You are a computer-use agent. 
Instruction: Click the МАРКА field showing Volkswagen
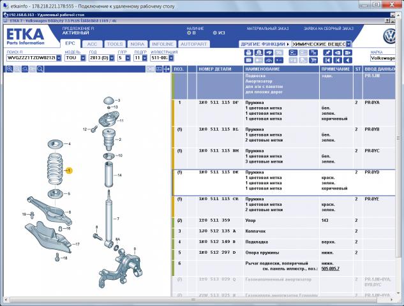click(x=382, y=58)
